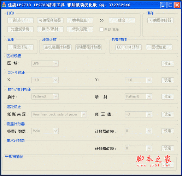Click 设定 in the CD-R 修正 group
This screenshot has height=176, width=182.
(168, 80)
